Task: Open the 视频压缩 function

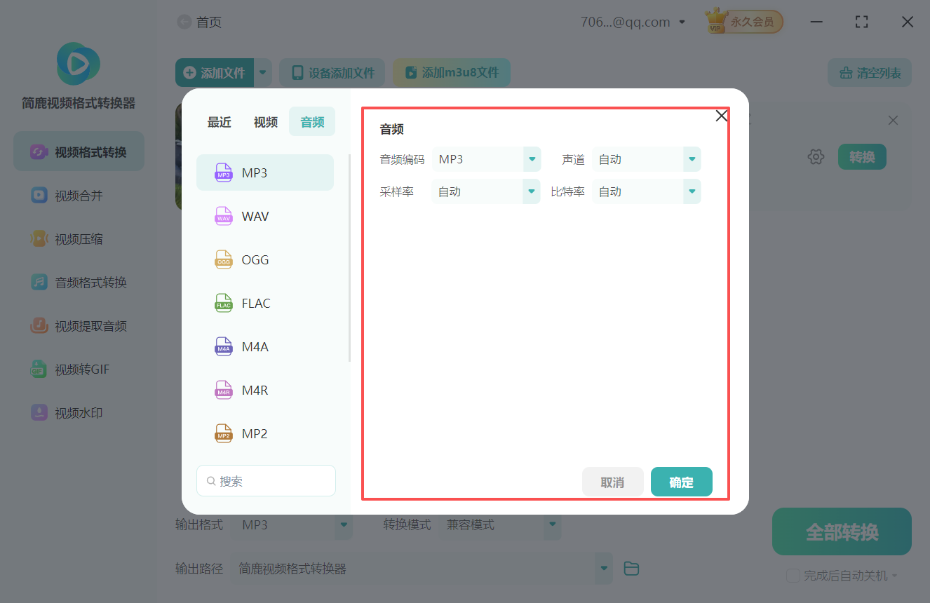Action: click(x=78, y=238)
